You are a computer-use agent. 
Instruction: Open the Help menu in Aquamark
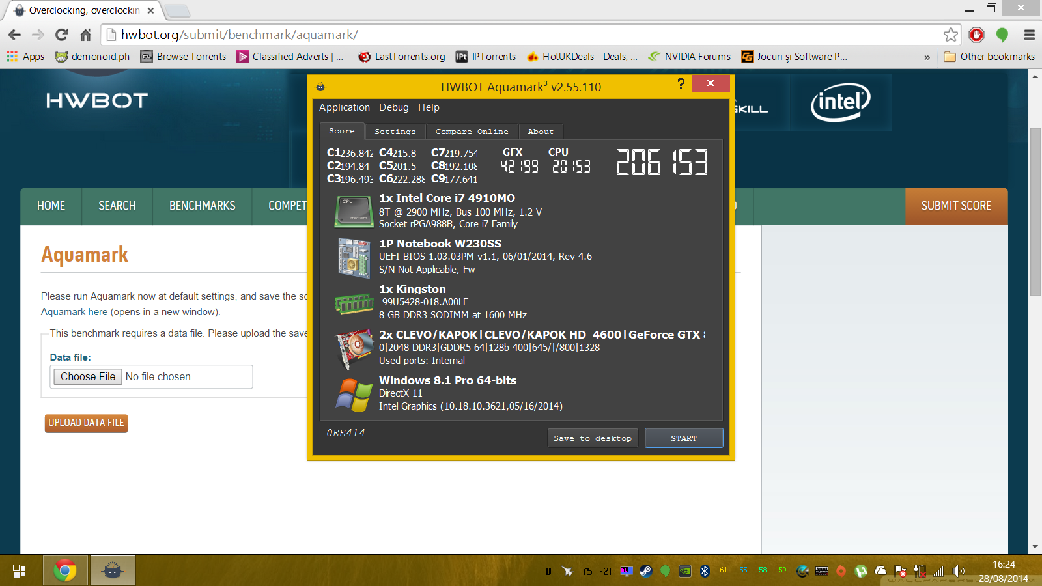point(429,107)
